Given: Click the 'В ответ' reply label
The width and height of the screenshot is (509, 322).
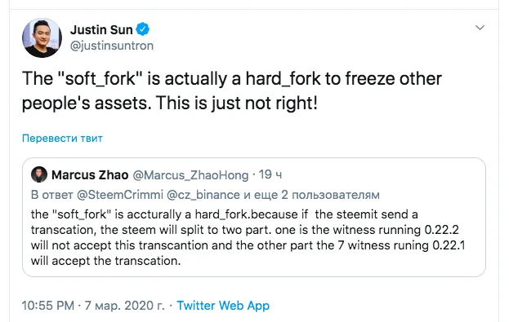Looking at the screenshot, I should point(52,195).
